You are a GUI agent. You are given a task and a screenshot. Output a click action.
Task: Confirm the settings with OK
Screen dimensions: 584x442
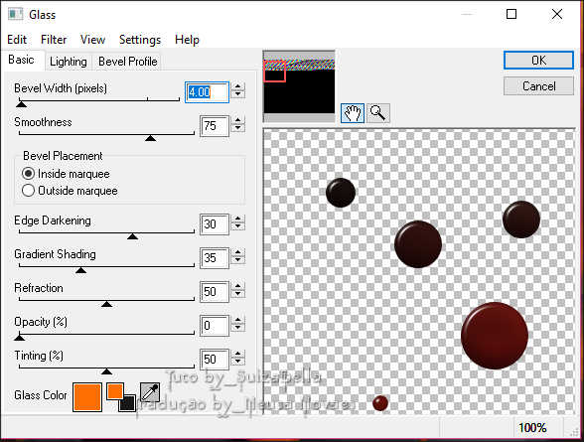tap(538, 60)
